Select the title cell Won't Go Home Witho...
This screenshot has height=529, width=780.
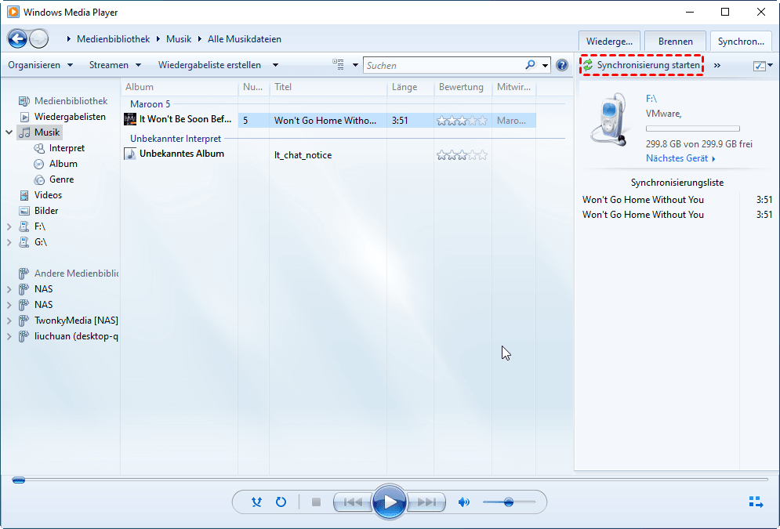click(326, 121)
